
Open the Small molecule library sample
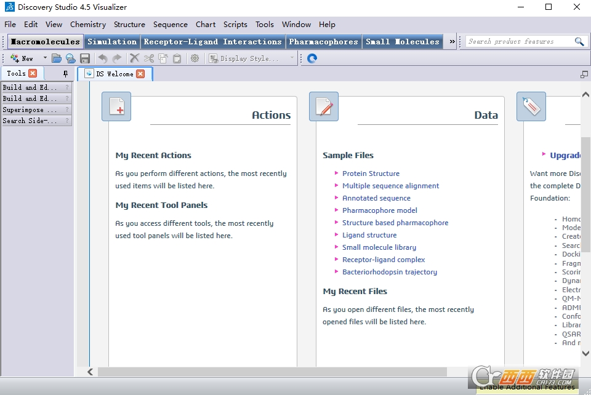[x=379, y=247]
